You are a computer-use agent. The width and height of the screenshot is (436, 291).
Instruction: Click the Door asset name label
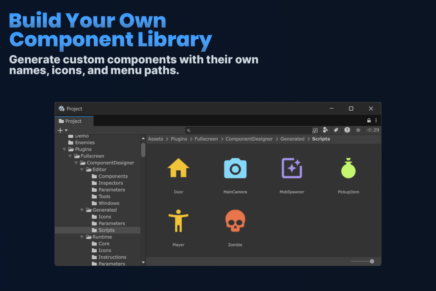[178, 192]
